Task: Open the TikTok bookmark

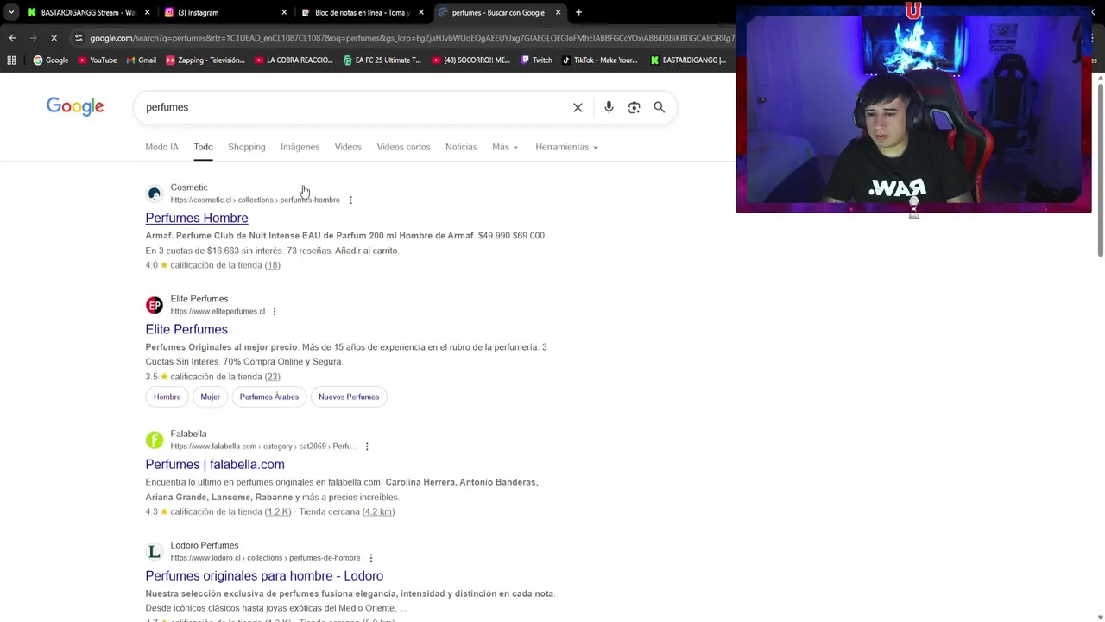Action: tap(599, 60)
